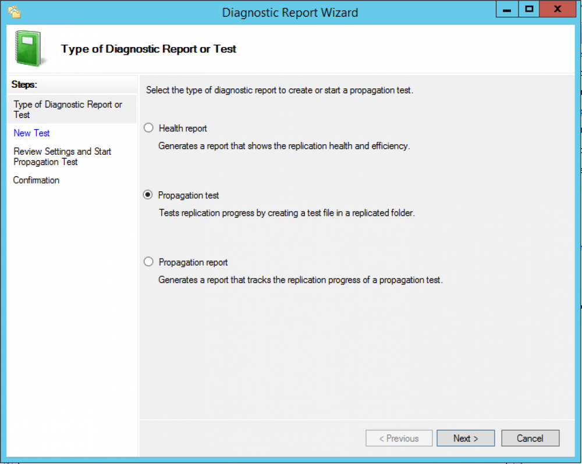
Task: Select the Review Settings and Start Propagation Test step
Action: (x=62, y=156)
